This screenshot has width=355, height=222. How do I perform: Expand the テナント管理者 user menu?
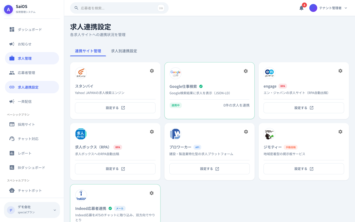click(328, 8)
